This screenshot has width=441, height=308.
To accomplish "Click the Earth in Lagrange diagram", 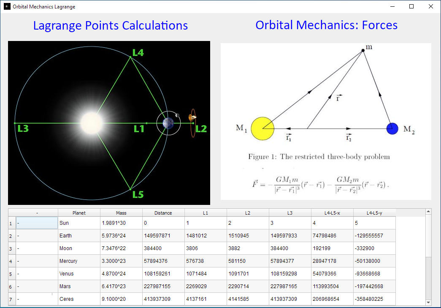I will click(168, 123).
